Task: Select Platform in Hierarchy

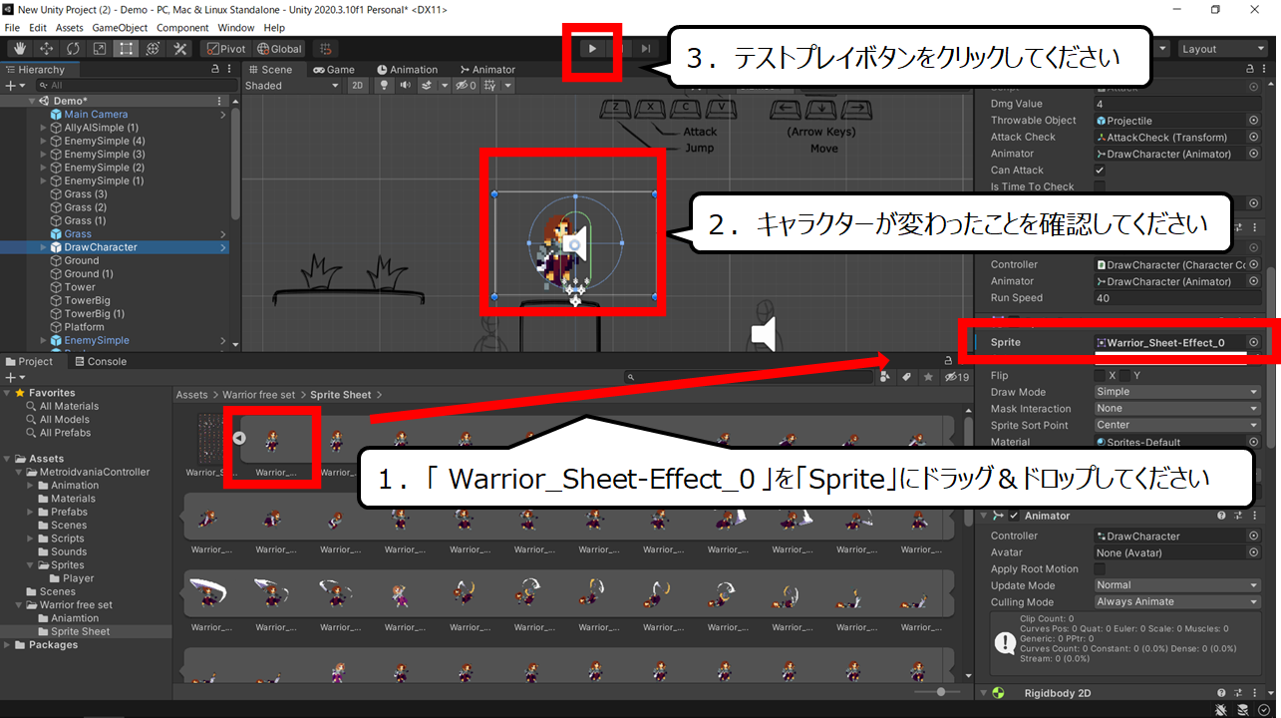Action: 84,327
